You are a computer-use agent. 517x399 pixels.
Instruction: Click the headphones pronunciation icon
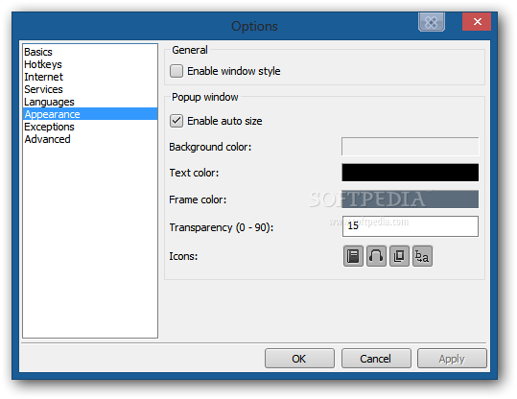coord(376,256)
